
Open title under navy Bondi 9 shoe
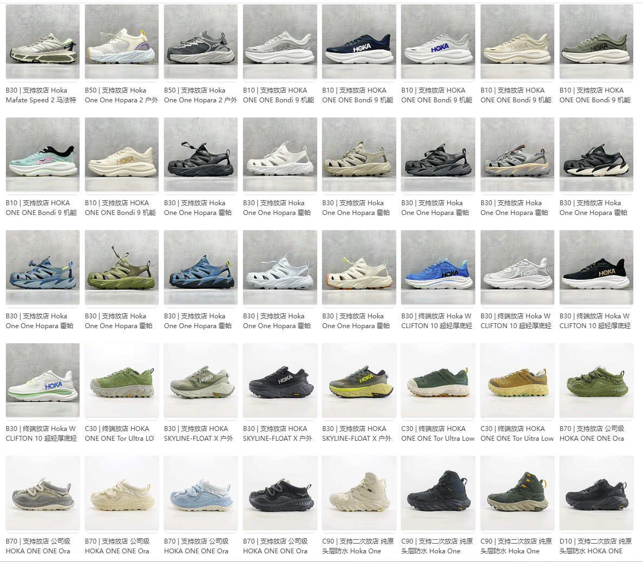coord(358,95)
